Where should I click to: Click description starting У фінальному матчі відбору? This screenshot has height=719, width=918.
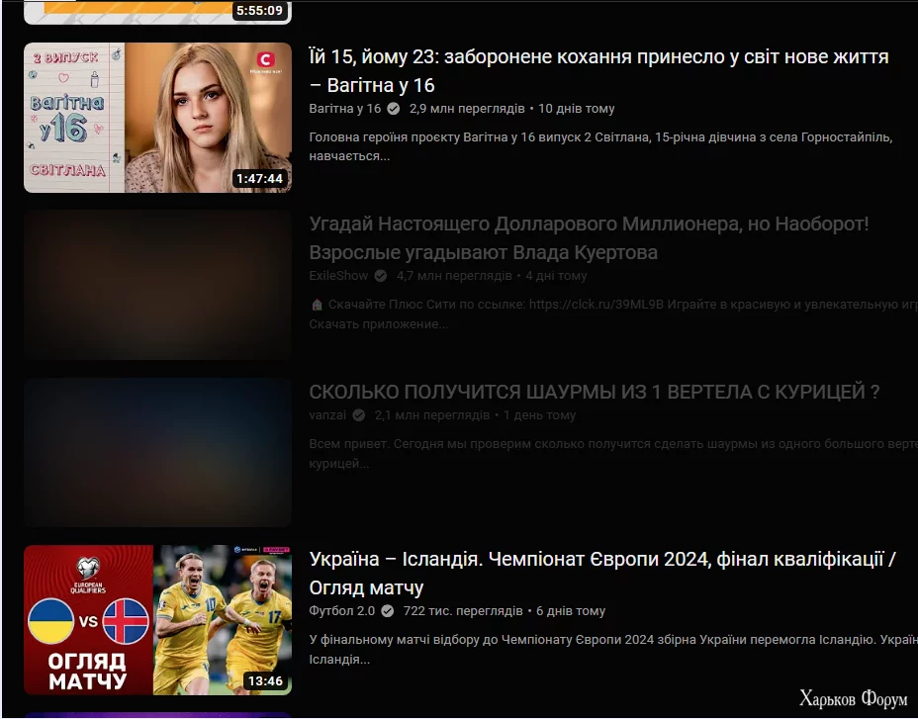[x=613, y=650]
